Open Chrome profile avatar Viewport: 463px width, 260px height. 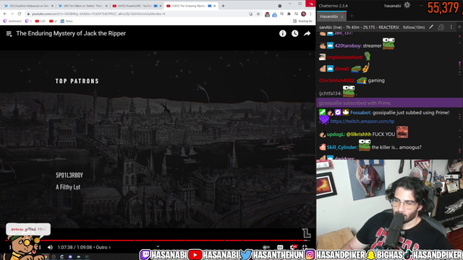tap(303, 14)
